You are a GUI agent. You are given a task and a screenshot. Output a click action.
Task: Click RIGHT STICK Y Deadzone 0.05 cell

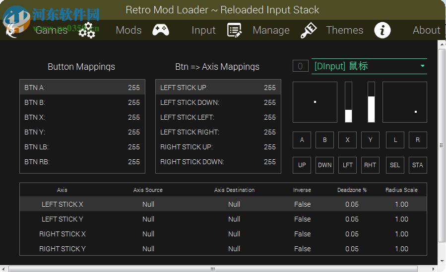tap(352, 249)
